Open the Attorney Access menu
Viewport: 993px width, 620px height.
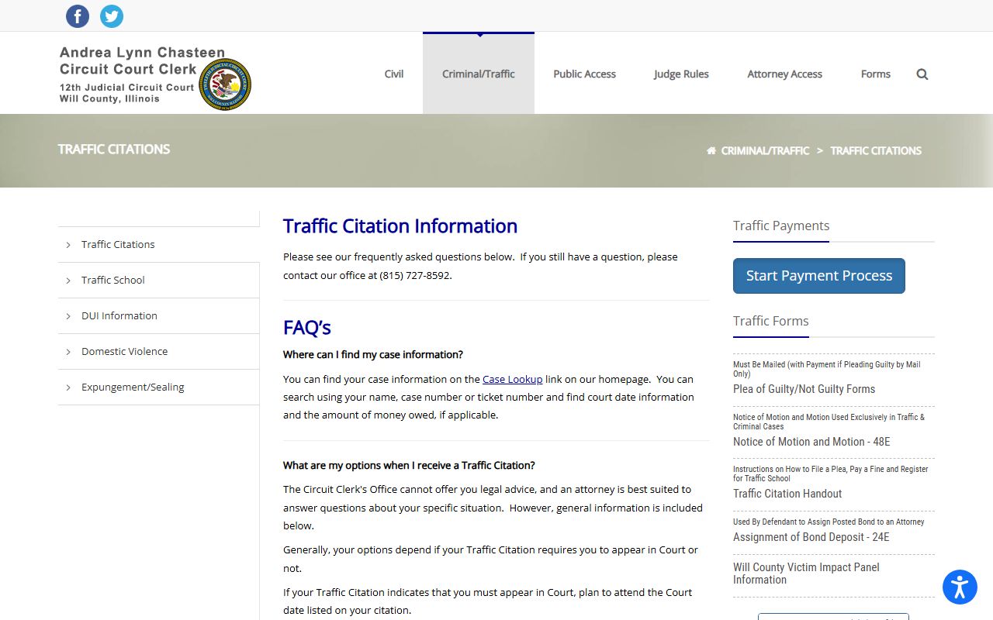pyautogui.click(x=784, y=74)
